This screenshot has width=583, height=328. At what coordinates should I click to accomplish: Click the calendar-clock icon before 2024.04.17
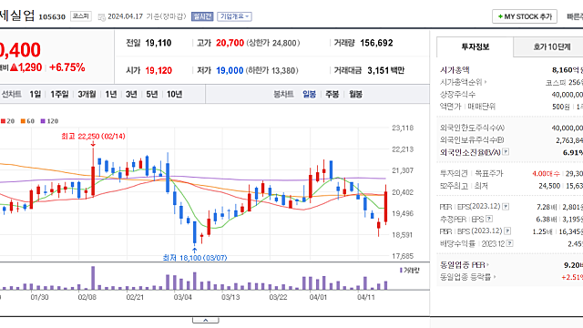(x=101, y=17)
